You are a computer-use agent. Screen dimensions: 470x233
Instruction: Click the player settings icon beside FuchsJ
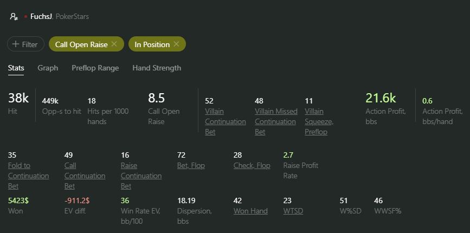coord(14,16)
